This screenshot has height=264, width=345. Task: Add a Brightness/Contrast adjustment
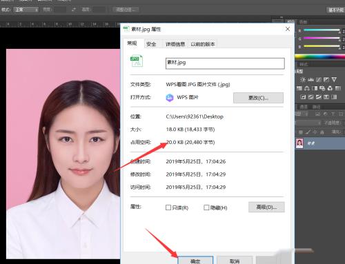(x=303, y=79)
